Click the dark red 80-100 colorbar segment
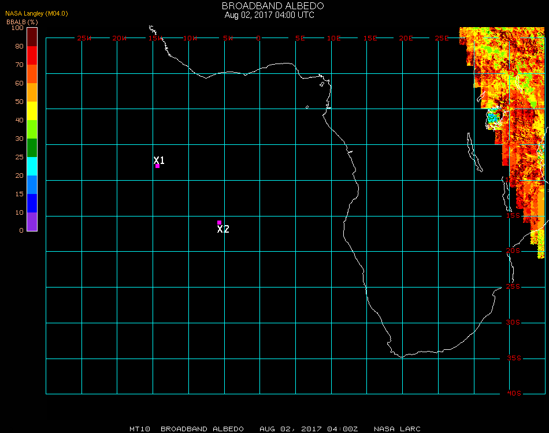This screenshot has height=433, width=549. click(32, 37)
